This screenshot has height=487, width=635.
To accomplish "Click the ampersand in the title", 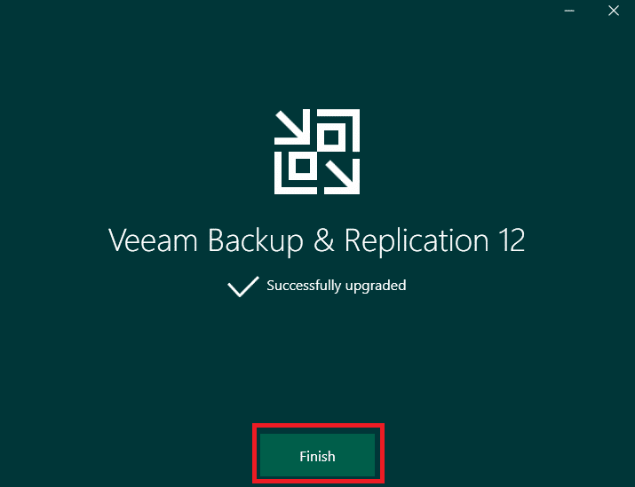I will (323, 240).
